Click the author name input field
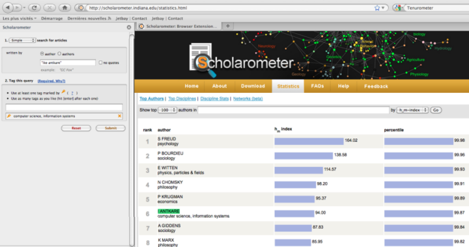Image resolution: width=469 pixels, height=247 pixels. (x=68, y=62)
